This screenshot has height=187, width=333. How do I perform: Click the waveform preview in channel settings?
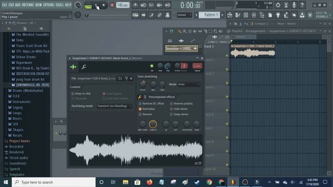click(x=135, y=150)
